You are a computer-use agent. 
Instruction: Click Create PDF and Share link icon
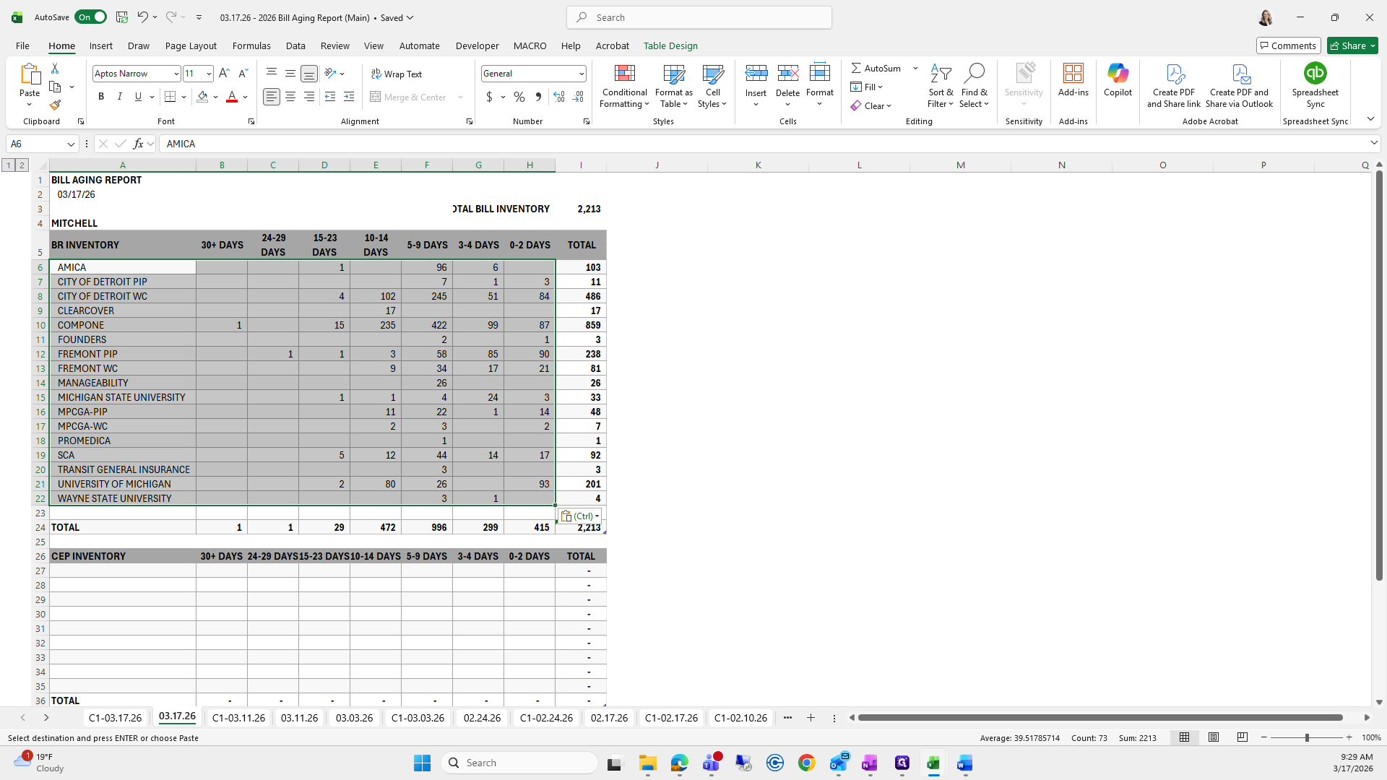coord(1174,74)
